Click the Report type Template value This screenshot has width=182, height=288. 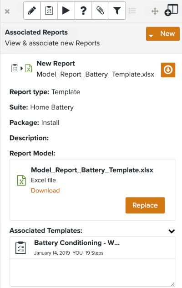pos(66,92)
